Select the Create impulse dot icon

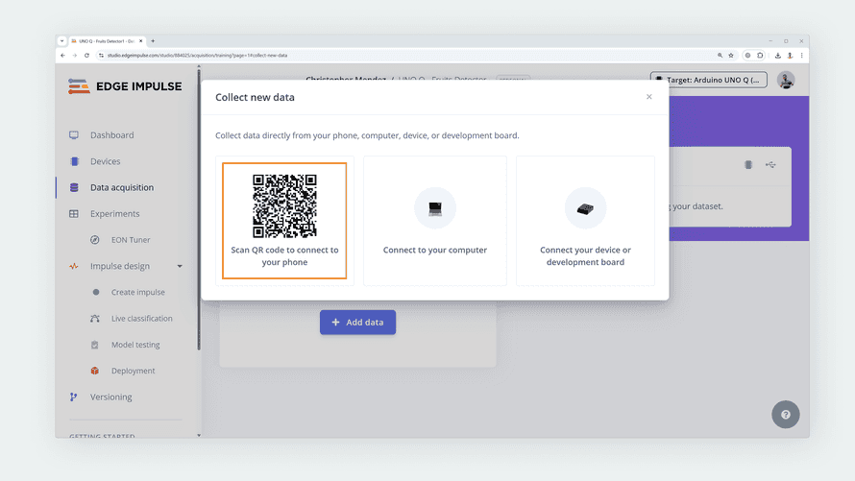pos(96,292)
